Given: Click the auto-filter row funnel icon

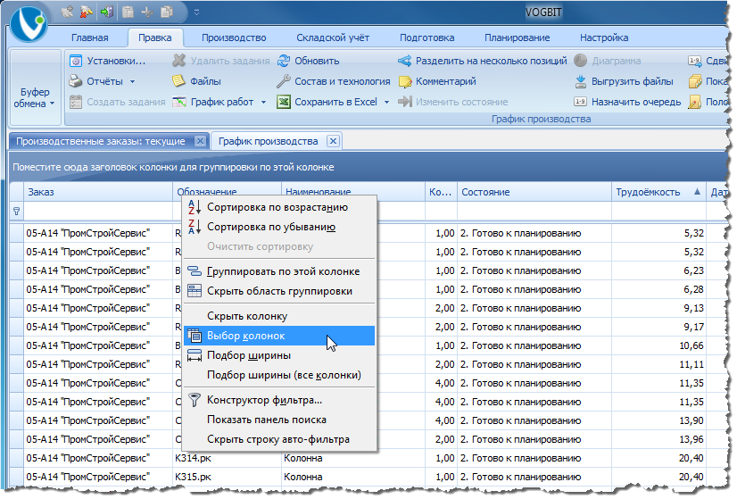Looking at the screenshot, I should point(16,212).
